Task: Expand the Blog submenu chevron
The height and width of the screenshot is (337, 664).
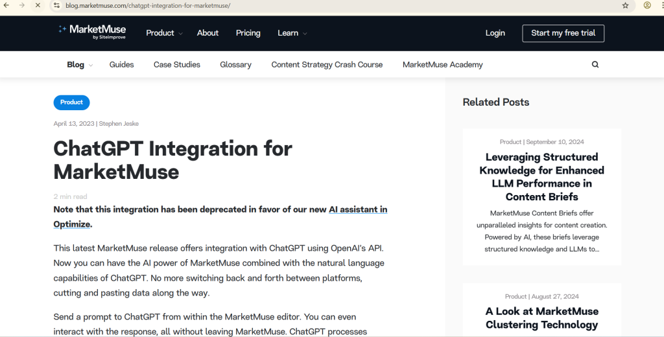Action: pyautogui.click(x=91, y=65)
